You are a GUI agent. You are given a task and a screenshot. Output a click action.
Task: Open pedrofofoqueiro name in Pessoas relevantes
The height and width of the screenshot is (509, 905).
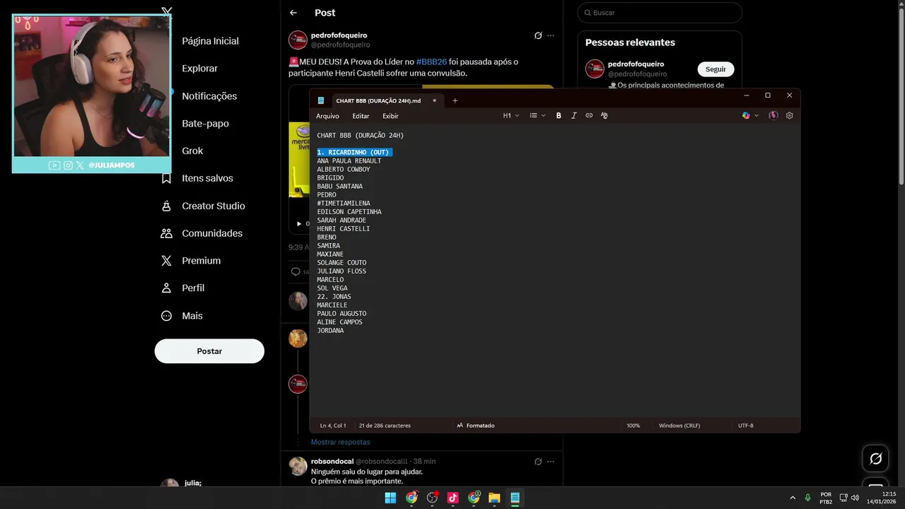[636, 64]
